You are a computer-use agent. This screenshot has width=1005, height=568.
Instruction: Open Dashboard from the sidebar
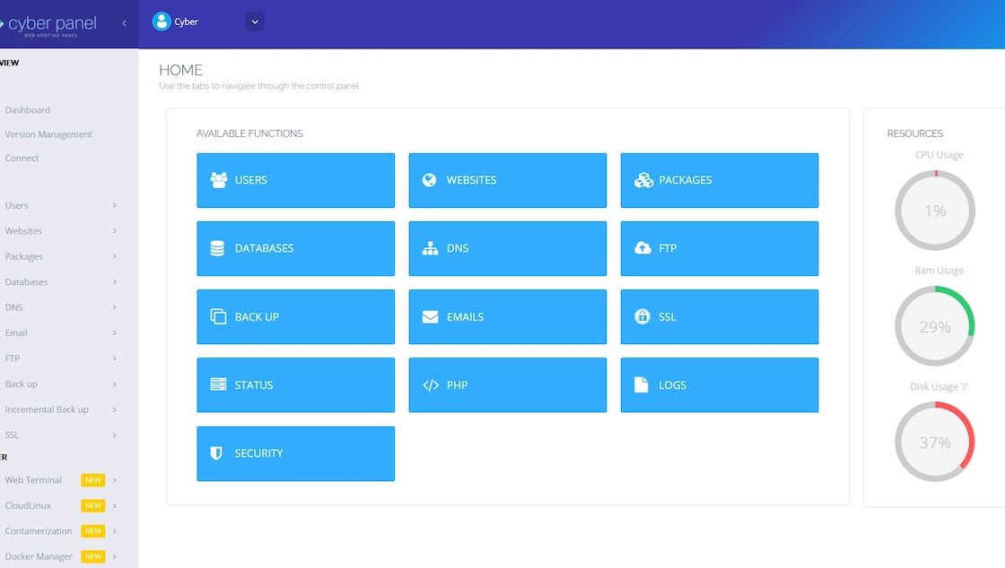click(28, 110)
